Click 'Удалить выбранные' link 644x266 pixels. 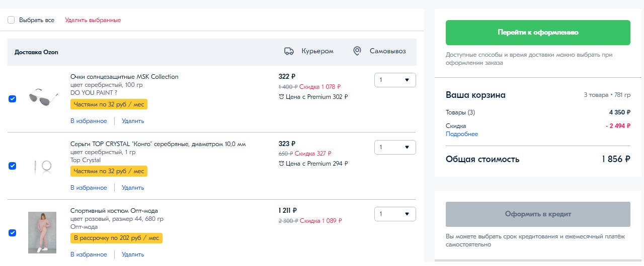click(93, 20)
